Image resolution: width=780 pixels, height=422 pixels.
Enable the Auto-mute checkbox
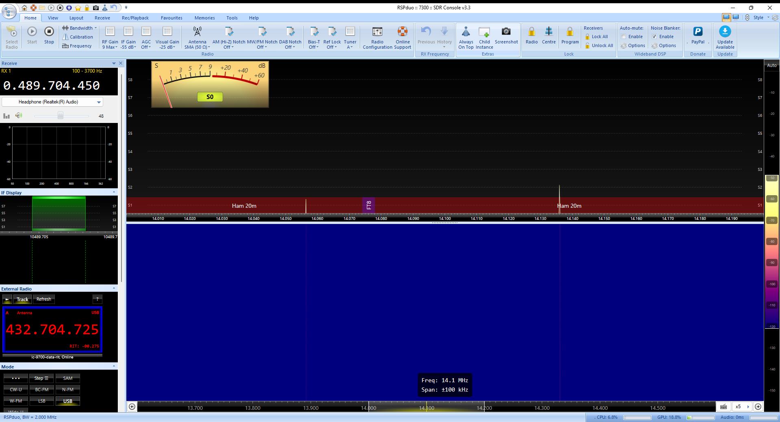[x=625, y=37]
